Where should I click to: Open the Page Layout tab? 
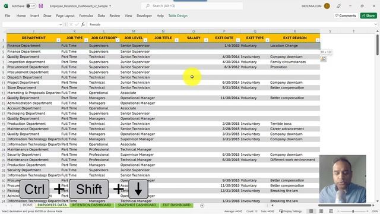point(65,15)
